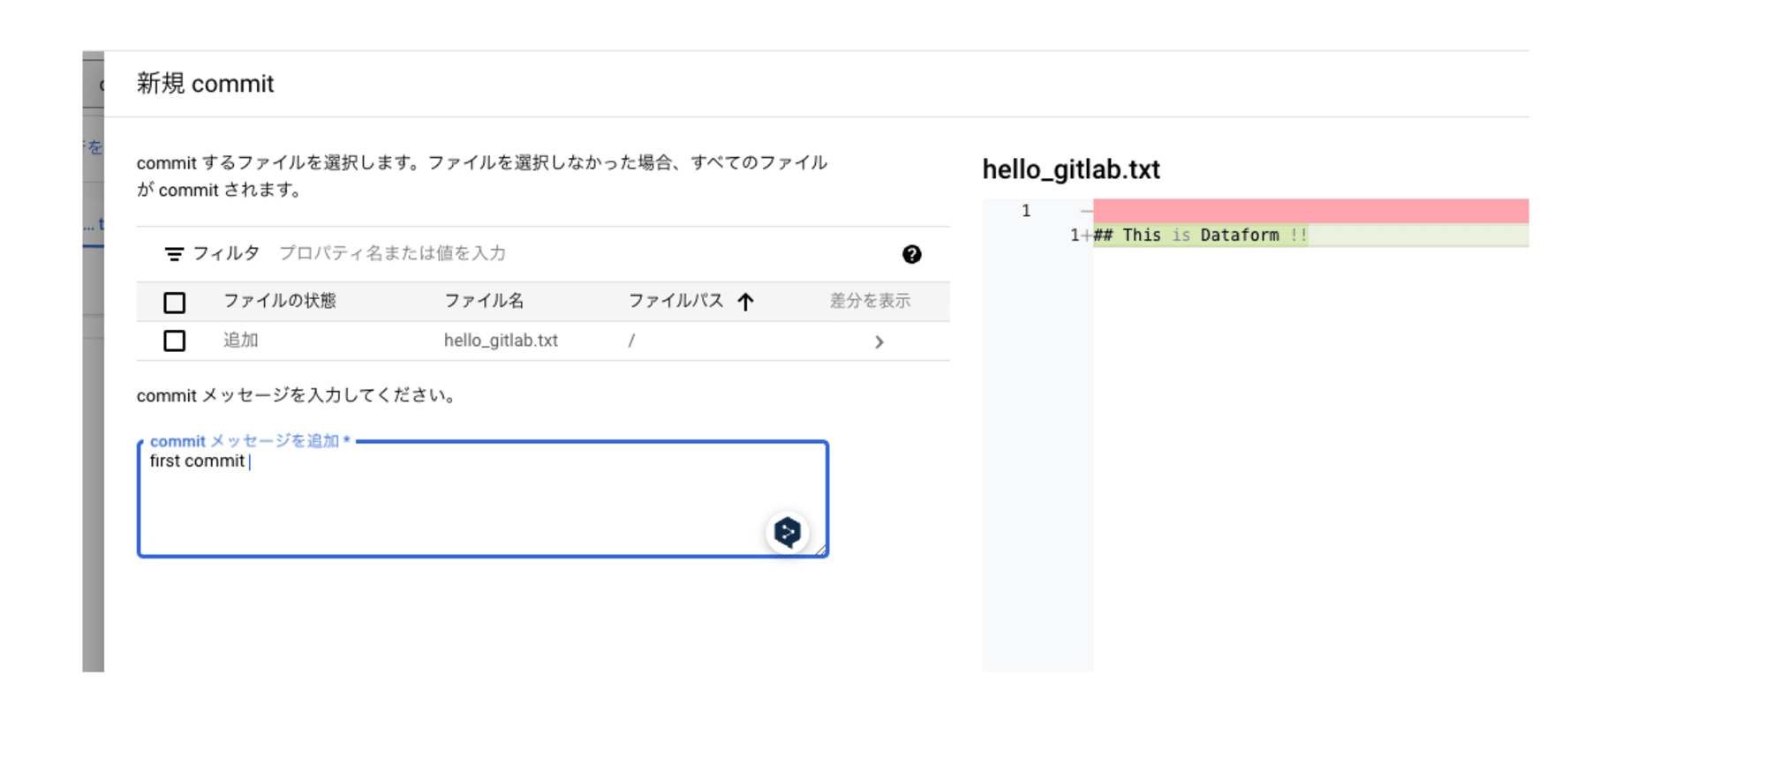The height and width of the screenshot is (779, 1766).
Task: Focus the フィルタ property input field
Action: pos(583,253)
